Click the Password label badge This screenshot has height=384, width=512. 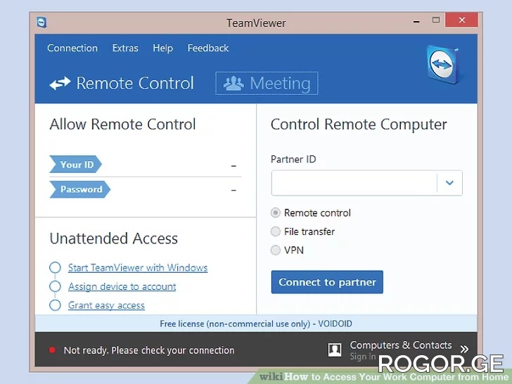(79, 189)
